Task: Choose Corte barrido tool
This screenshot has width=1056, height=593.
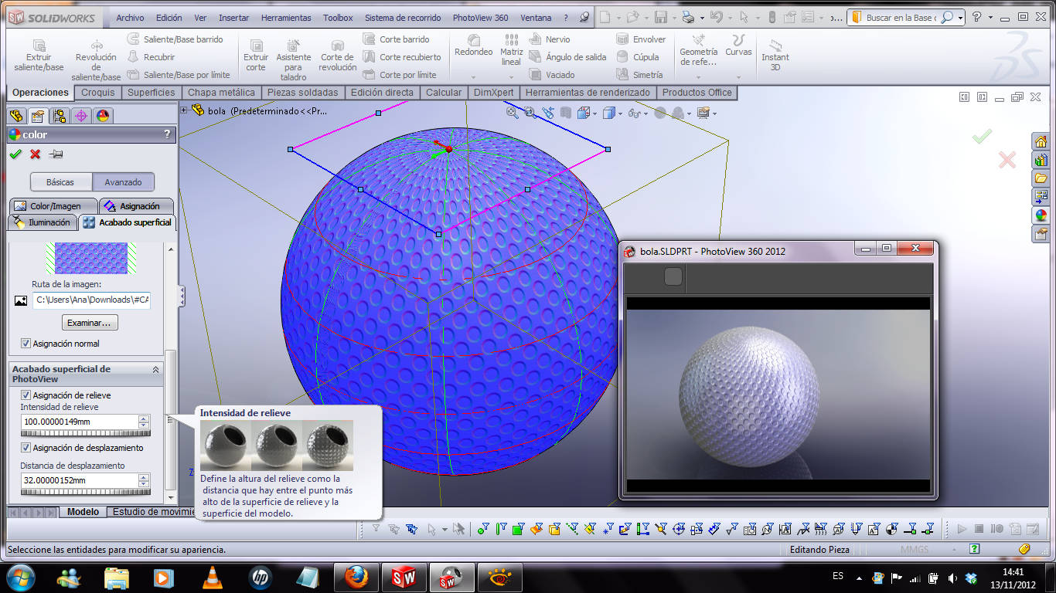Action: [x=396, y=39]
